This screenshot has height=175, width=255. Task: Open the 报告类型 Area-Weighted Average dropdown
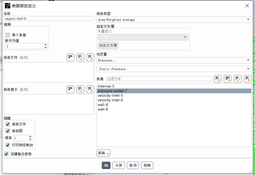point(174,20)
